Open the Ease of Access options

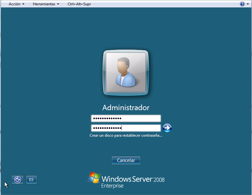click(x=18, y=180)
